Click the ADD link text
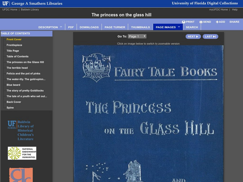Screen dimensions: 243x182 coord(222,22)
